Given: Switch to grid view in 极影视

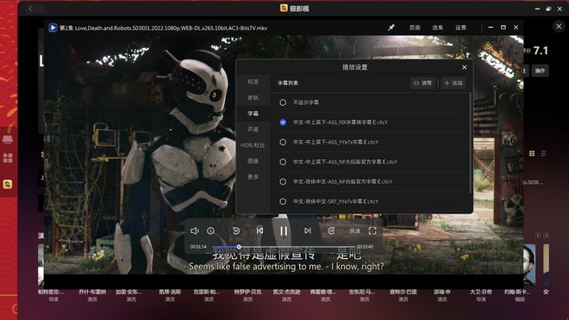Looking at the screenshot, I should click(x=532, y=153).
